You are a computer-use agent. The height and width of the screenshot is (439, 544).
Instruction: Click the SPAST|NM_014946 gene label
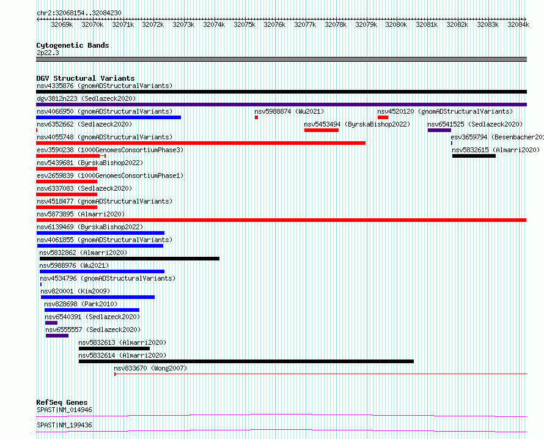(x=64, y=410)
